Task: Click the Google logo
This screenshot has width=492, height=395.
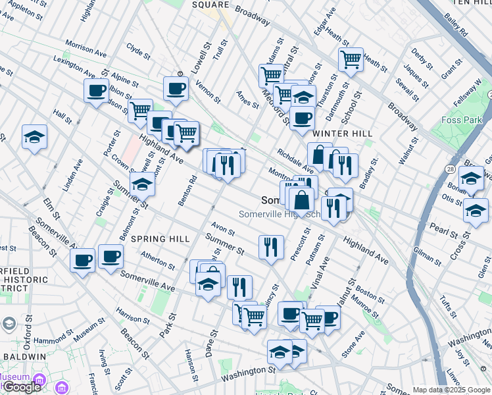Action: pyautogui.click(x=22, y=387)
